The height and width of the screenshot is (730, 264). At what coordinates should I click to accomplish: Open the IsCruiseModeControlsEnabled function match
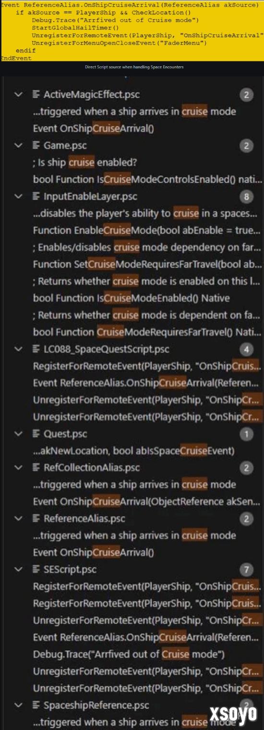pyautogui.click(x=148, y=179)
